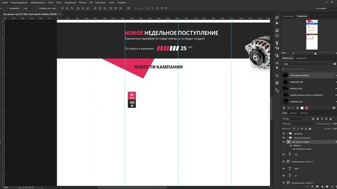Click the lock transparent pixels icon
Image resolution: width=337 pixels, height=189 pixels.
(294, 129)
